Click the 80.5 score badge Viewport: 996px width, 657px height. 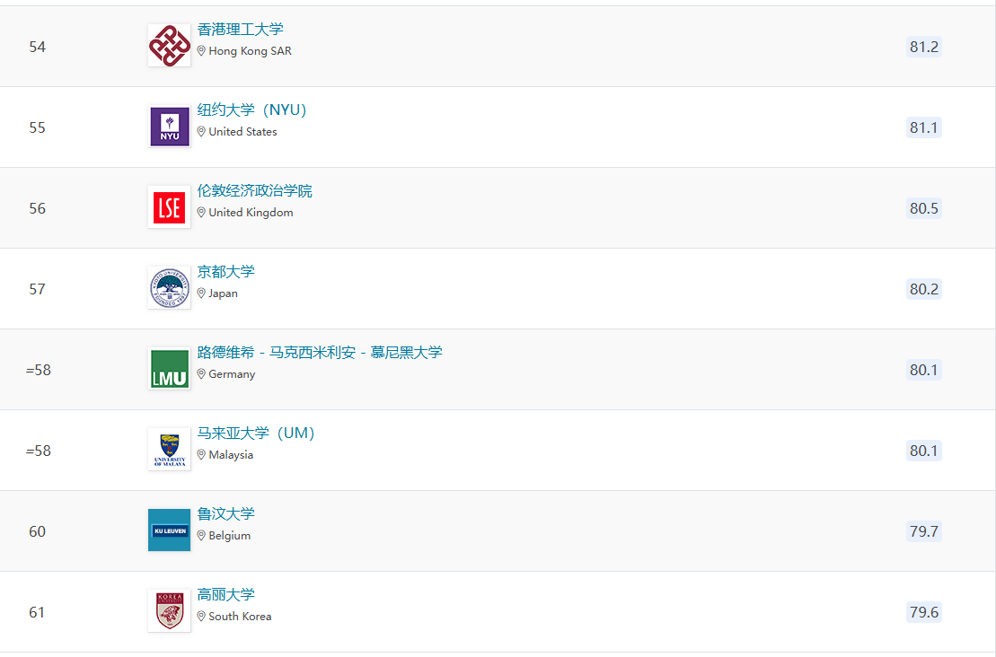coord(923,207)
